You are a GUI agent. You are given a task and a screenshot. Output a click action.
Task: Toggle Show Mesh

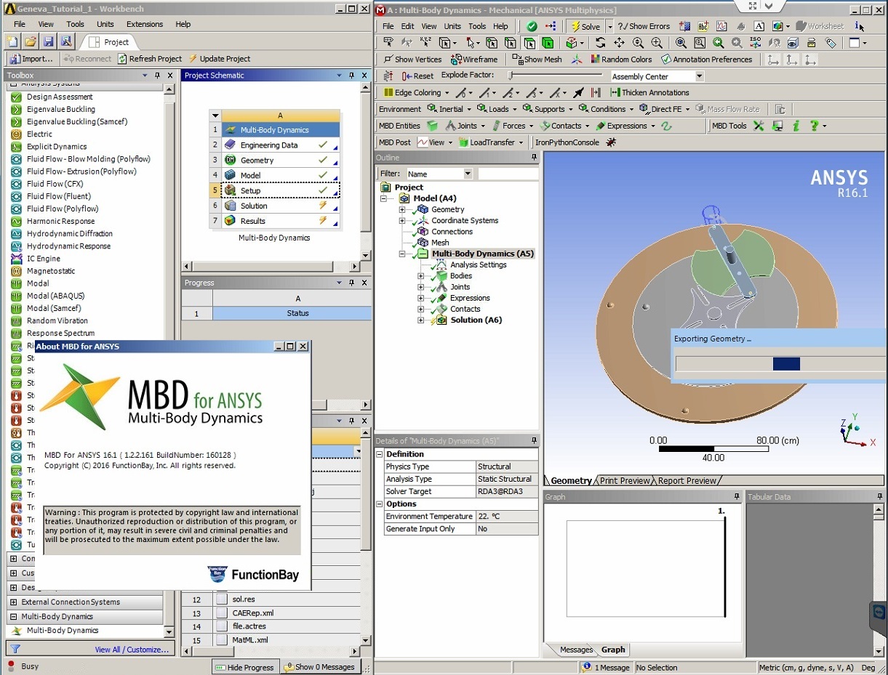(537, 59)
